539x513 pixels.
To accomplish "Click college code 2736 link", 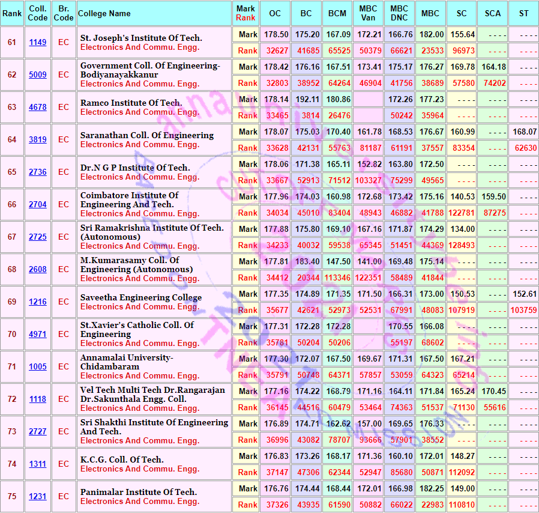I will click(38, 172).
